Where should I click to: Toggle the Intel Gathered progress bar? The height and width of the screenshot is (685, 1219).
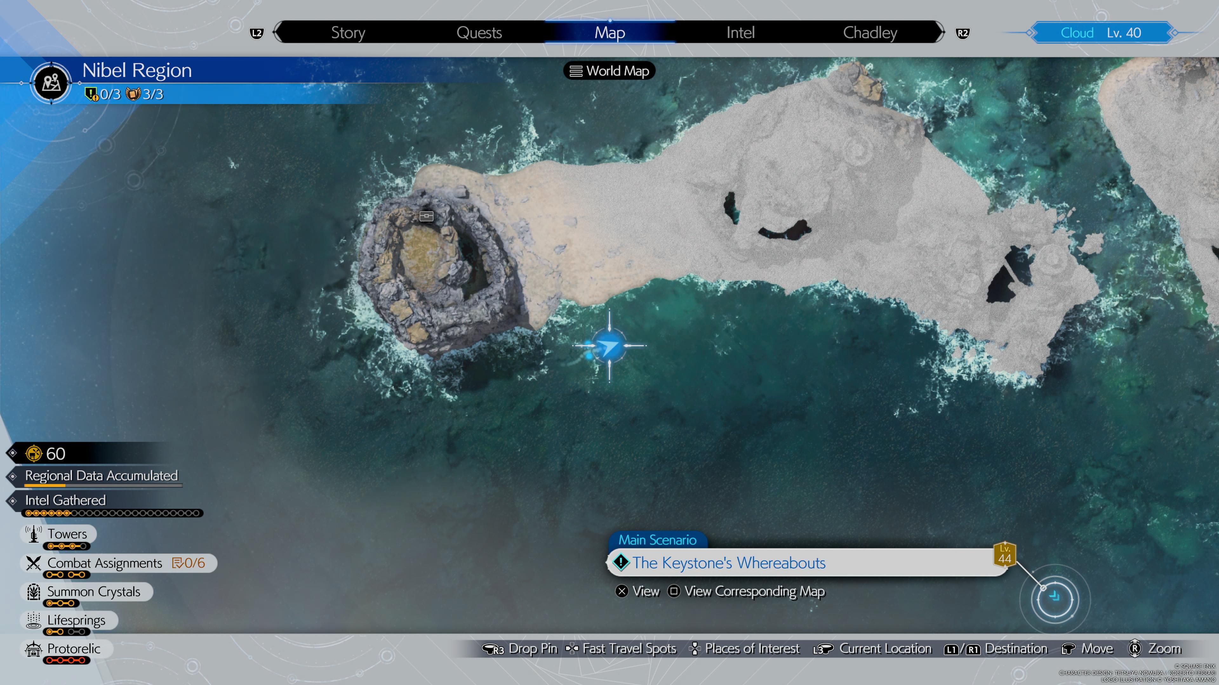pos(13,499)
